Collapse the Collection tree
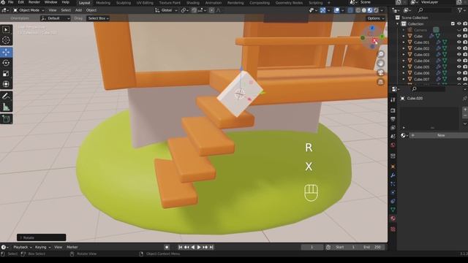Screen dimensions: 468x263 [x=398, y=24]
